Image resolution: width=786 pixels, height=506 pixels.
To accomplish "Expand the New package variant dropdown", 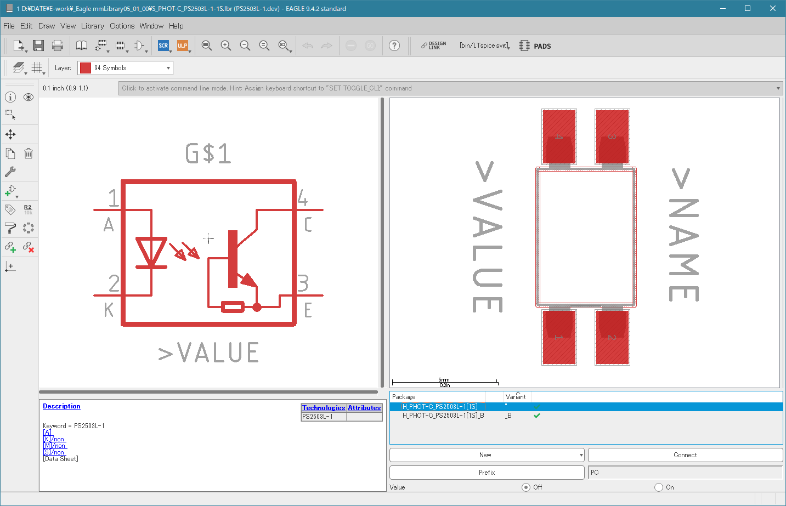I will click(487, 455).
